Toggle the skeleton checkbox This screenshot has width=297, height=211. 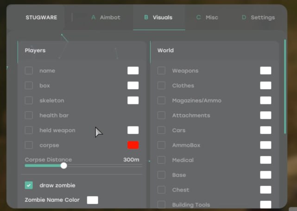(29, 100)
